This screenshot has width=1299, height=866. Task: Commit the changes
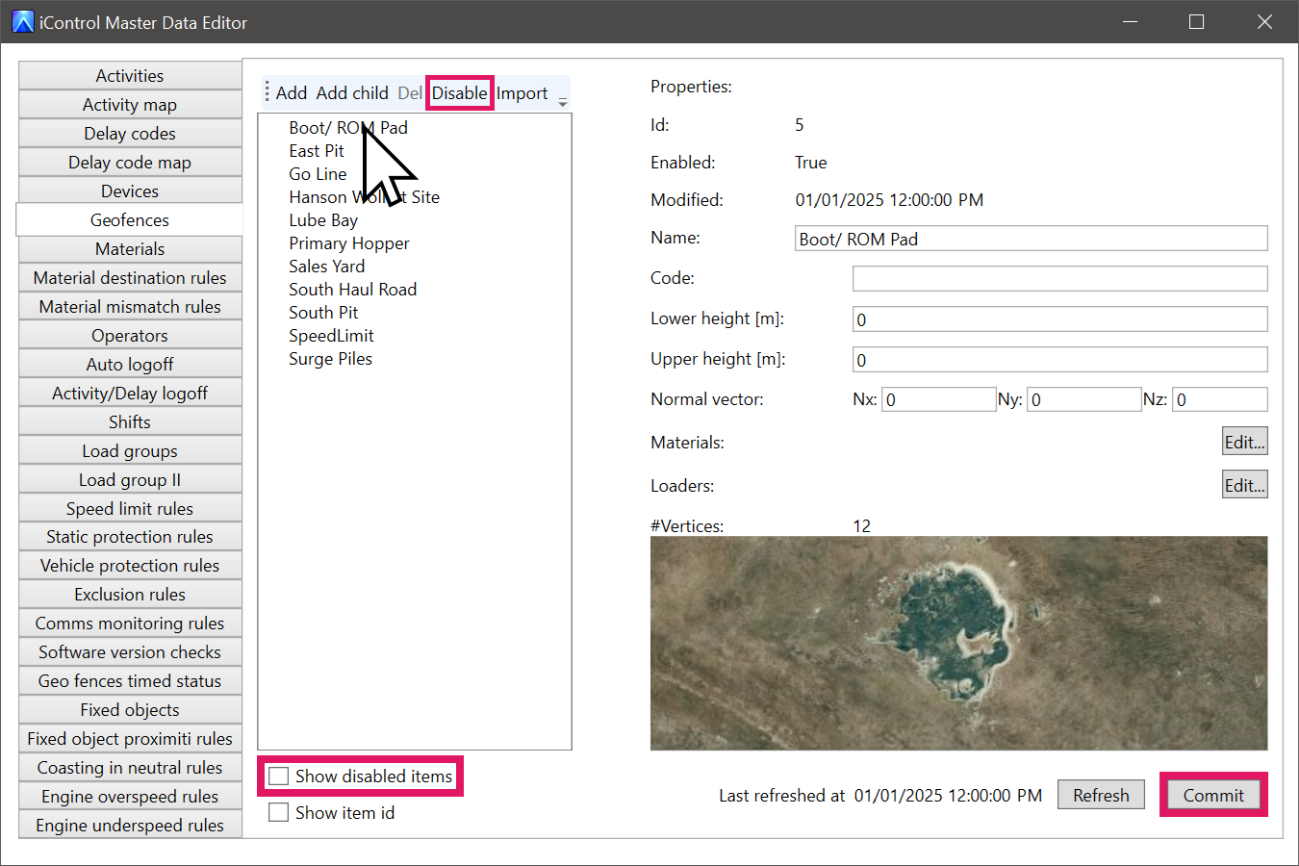(1213, 795)
